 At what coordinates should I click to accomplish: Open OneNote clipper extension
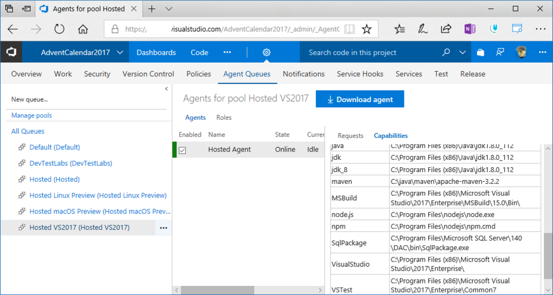[470, 29]
